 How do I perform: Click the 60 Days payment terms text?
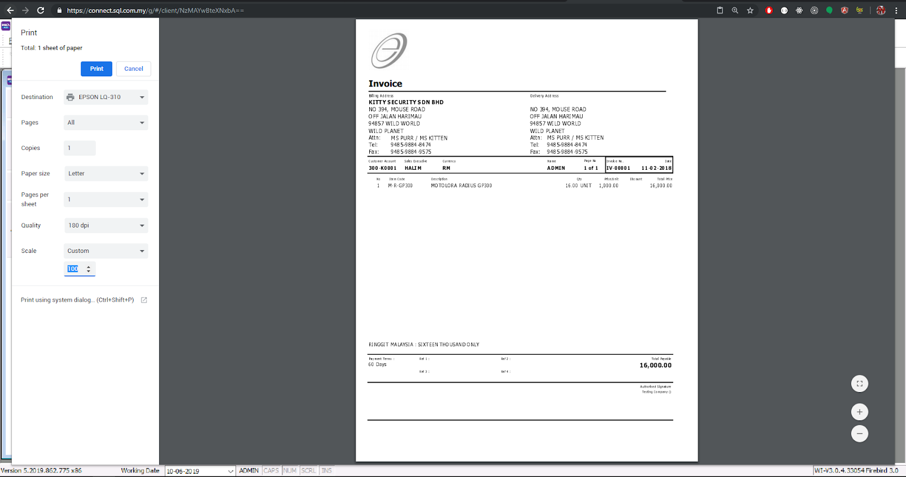(x=378, y=364)
